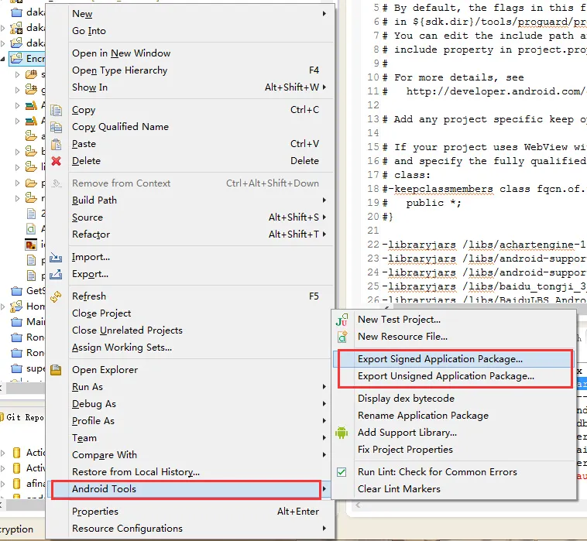Image resolution: width=587 pixels, height=541 pixels.
Task: Collapse the selected Encr project tree node
Action: (3, 59)
